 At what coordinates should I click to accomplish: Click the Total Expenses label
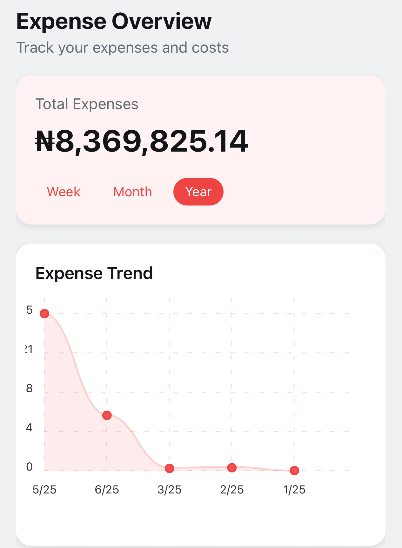[87, 104]
